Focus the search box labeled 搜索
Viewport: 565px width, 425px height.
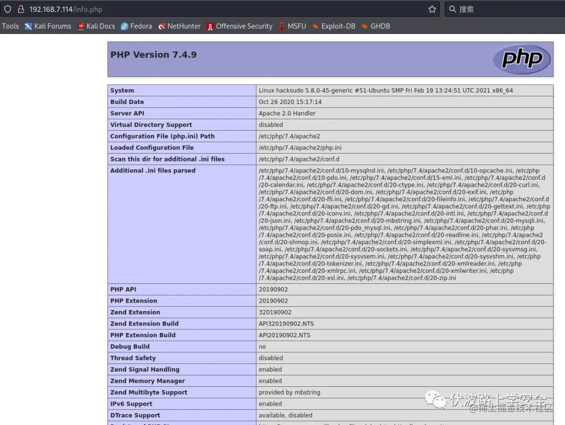pos(504,9)
